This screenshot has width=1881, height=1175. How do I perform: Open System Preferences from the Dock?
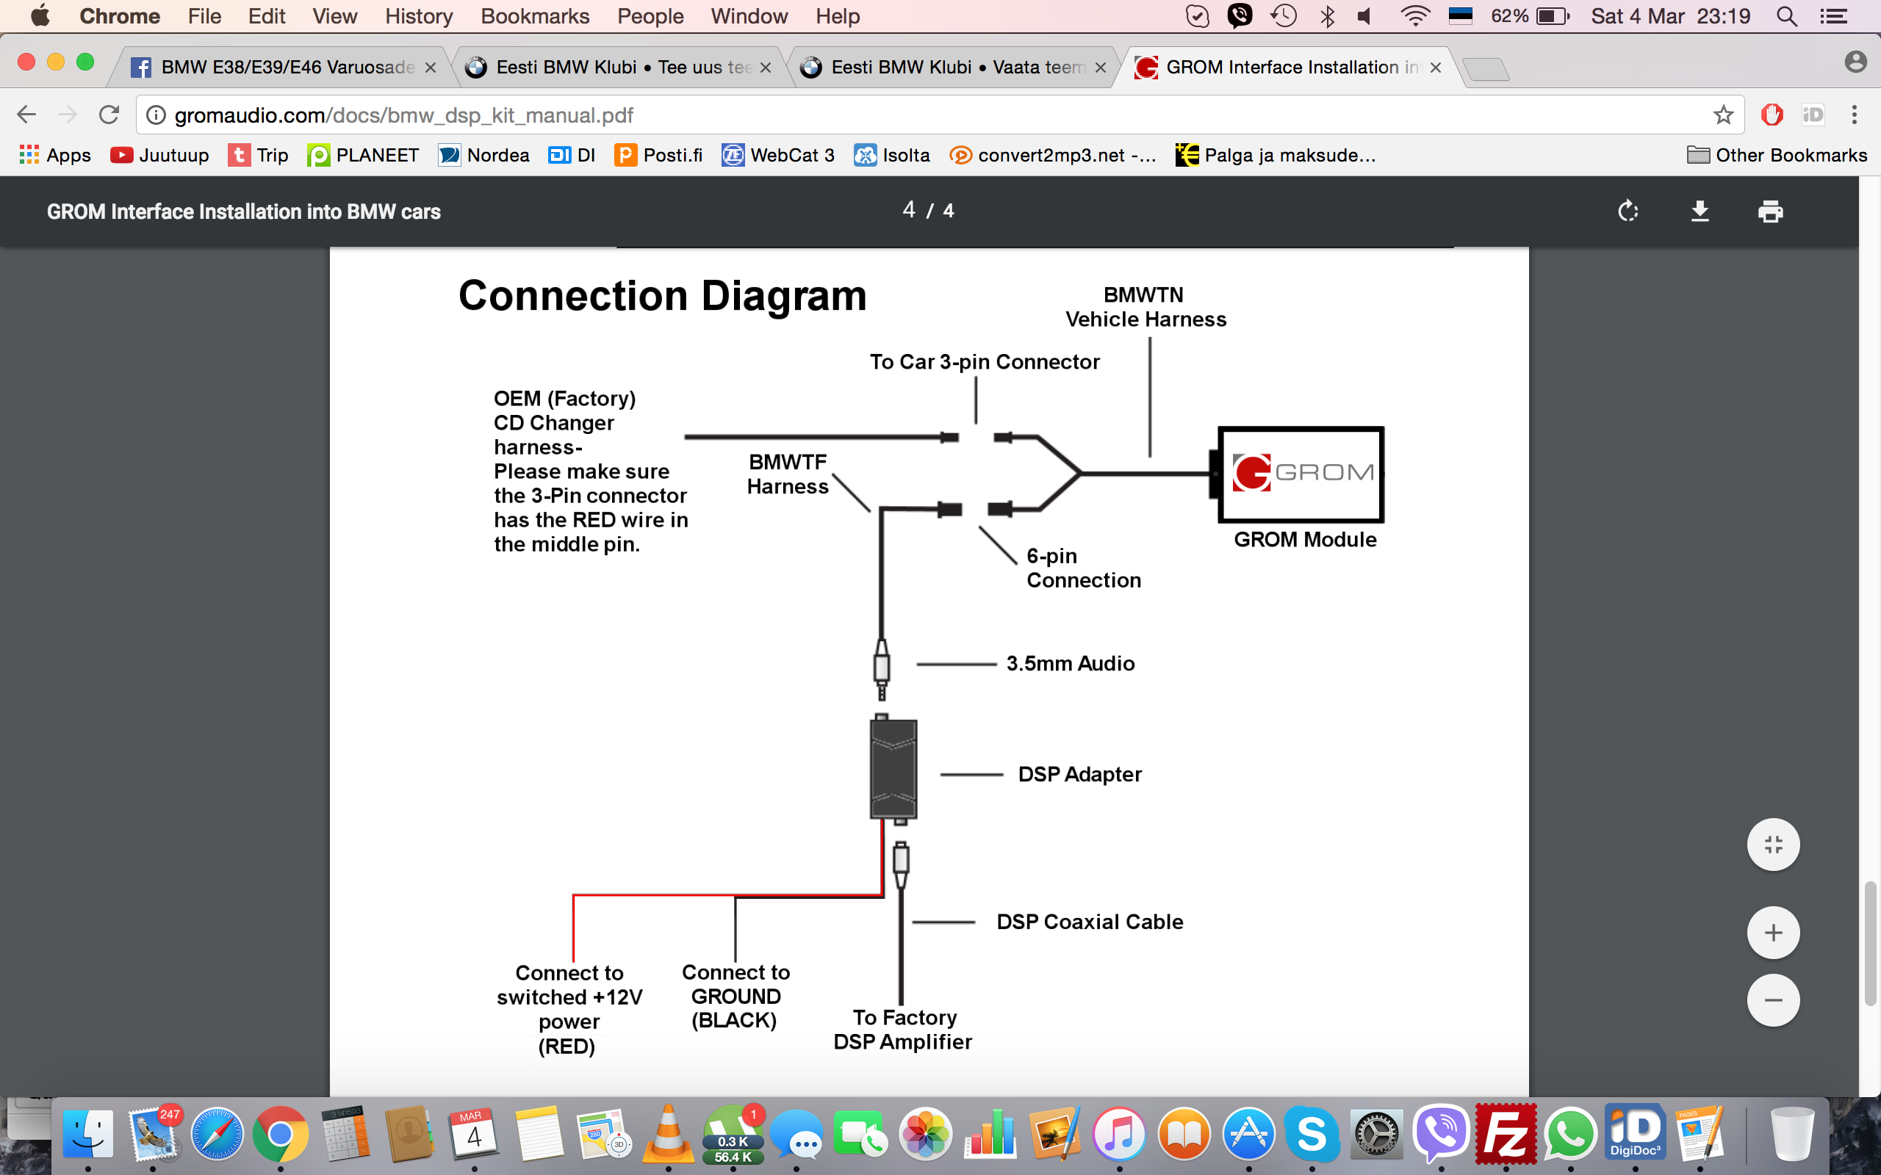pos(1376,1135)
